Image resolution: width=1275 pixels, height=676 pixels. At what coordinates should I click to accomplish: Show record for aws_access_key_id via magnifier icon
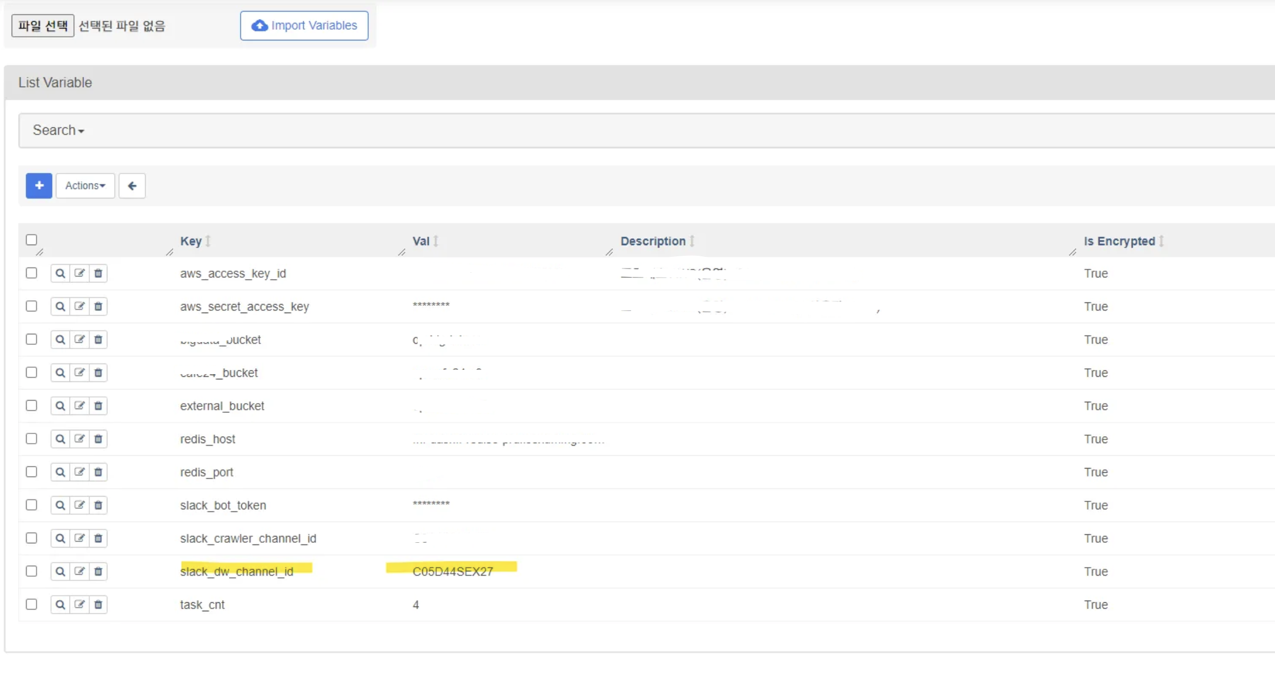pos(60,273)
